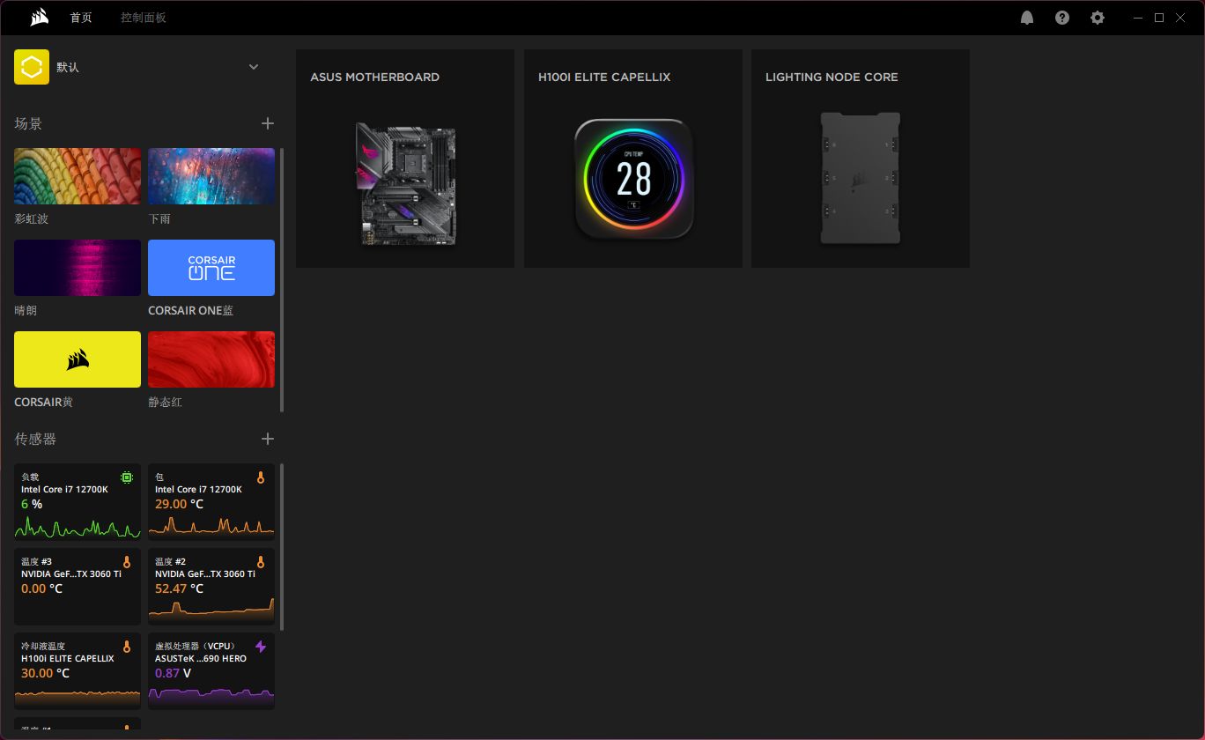Click the 虚拟处理器（VCPU）sensor name
The image size is (1205, 740).
196,646
